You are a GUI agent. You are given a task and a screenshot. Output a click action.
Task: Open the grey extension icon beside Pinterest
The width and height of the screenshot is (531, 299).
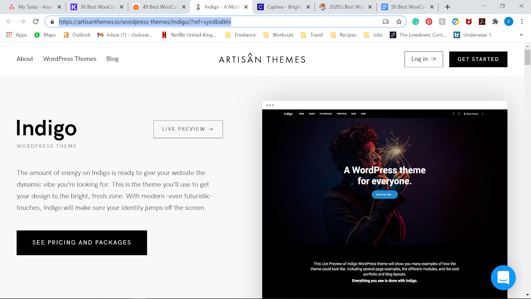(x=442, y=22)
